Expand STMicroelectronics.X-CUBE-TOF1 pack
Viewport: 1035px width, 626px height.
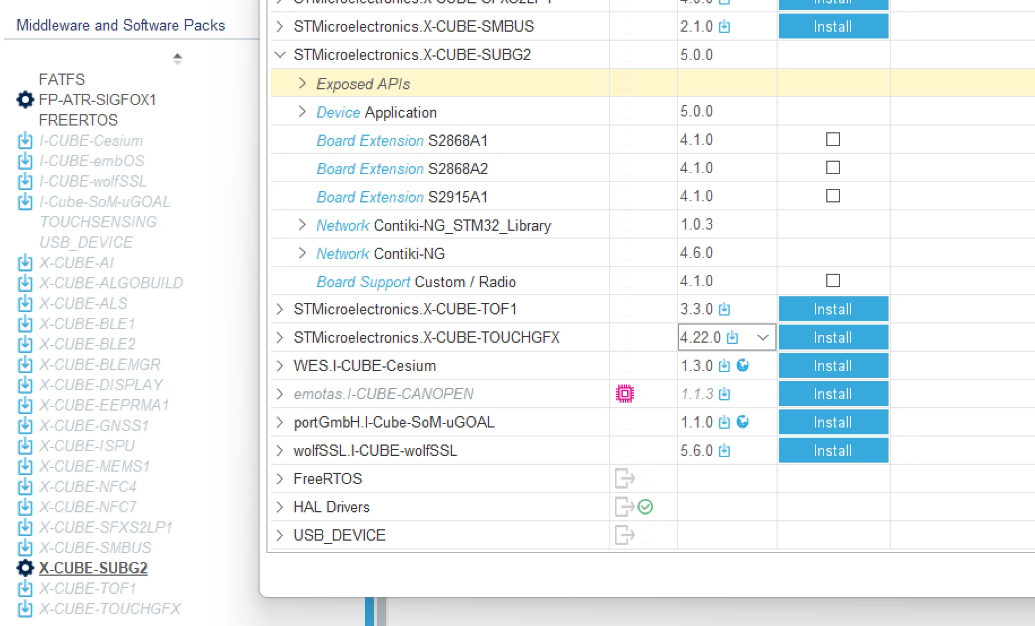pos(279,309)
